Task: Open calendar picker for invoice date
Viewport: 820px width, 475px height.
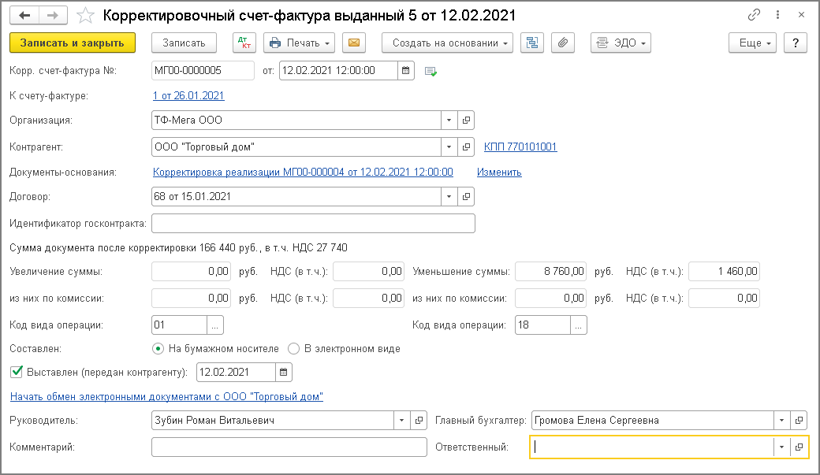Action: tap(406, 70)
